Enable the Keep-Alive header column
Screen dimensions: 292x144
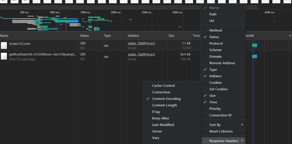click(x=172, y=118)
